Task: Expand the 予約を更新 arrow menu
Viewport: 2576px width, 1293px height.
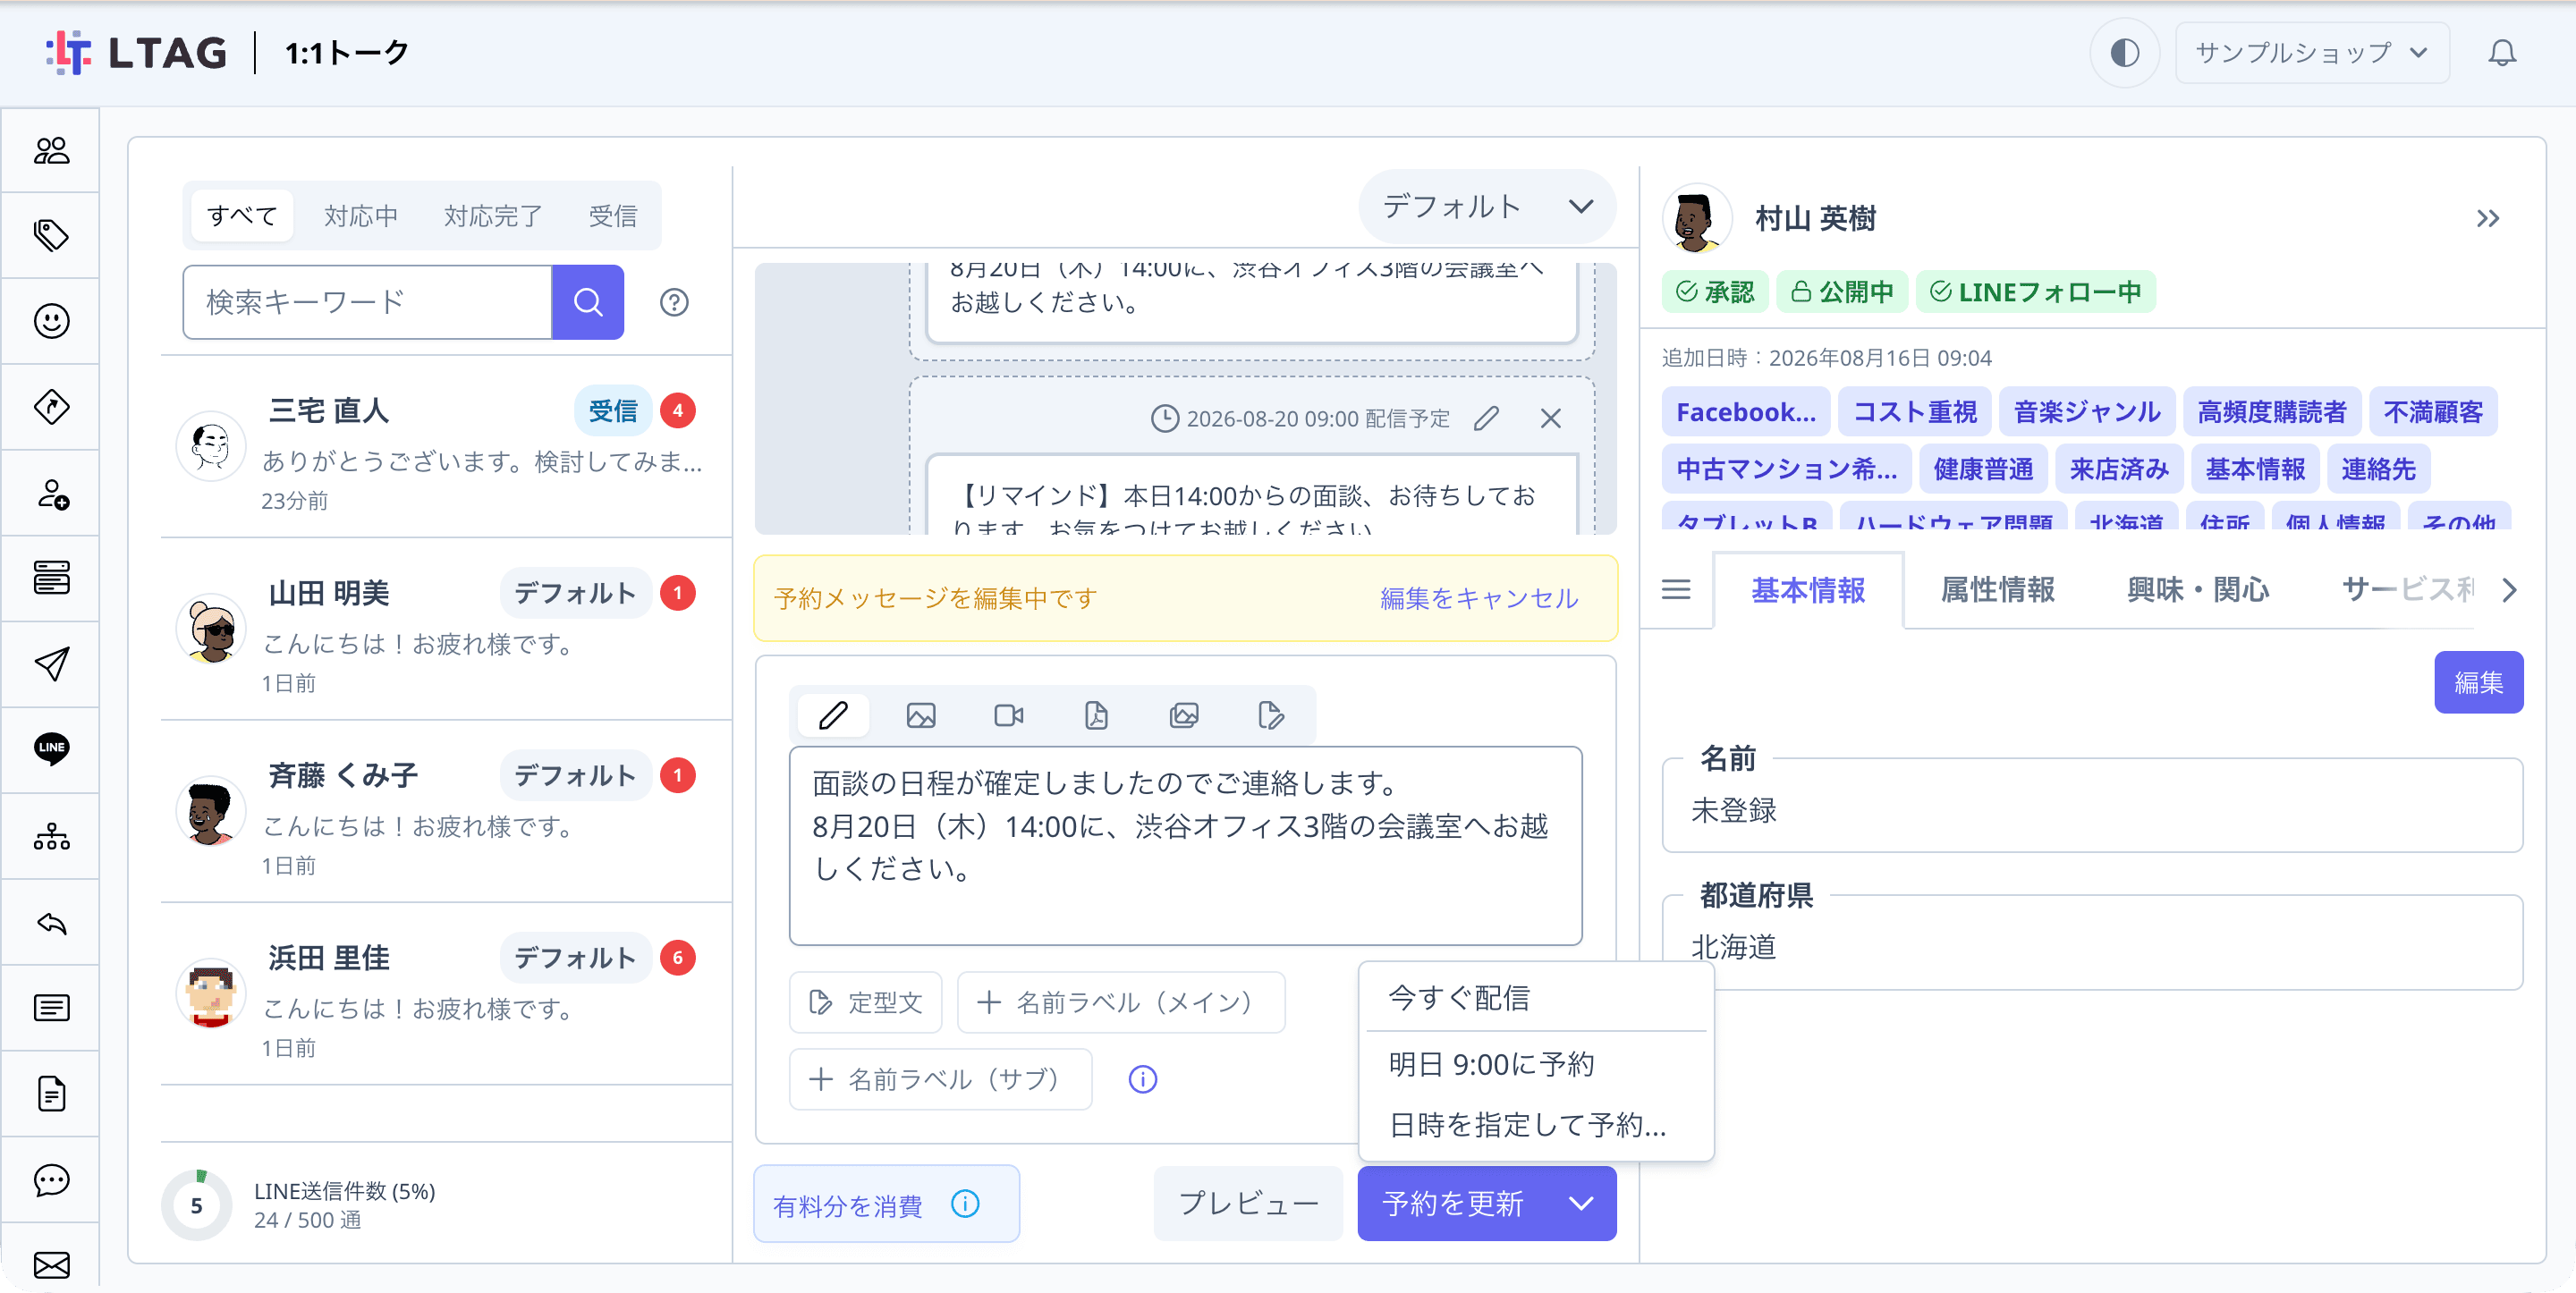Action: coord(1580,1203)
